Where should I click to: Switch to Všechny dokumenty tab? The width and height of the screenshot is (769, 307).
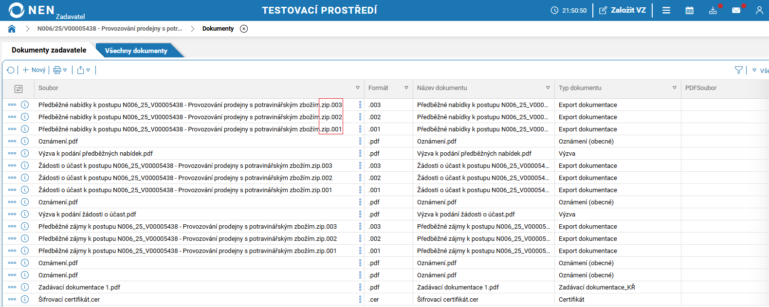(136, 51)
